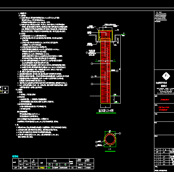Click the single-line red text in the title block

(x=165, y=100)
